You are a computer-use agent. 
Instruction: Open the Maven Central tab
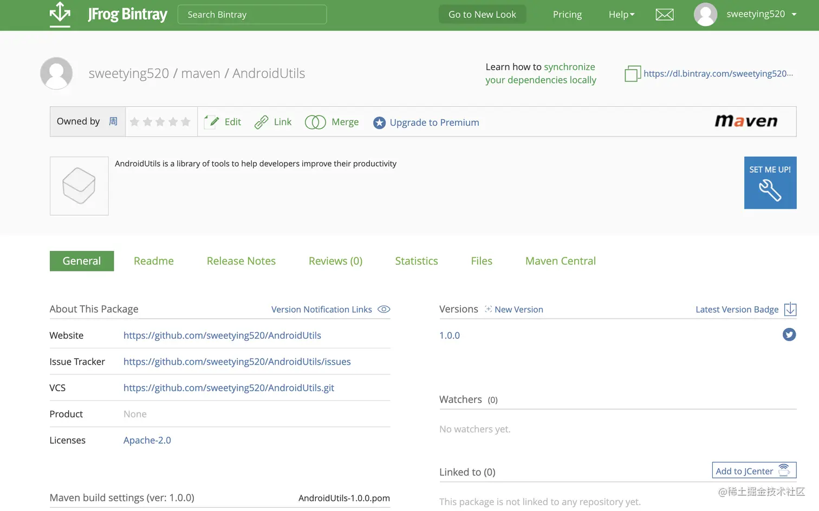click(x=561, y=261)
